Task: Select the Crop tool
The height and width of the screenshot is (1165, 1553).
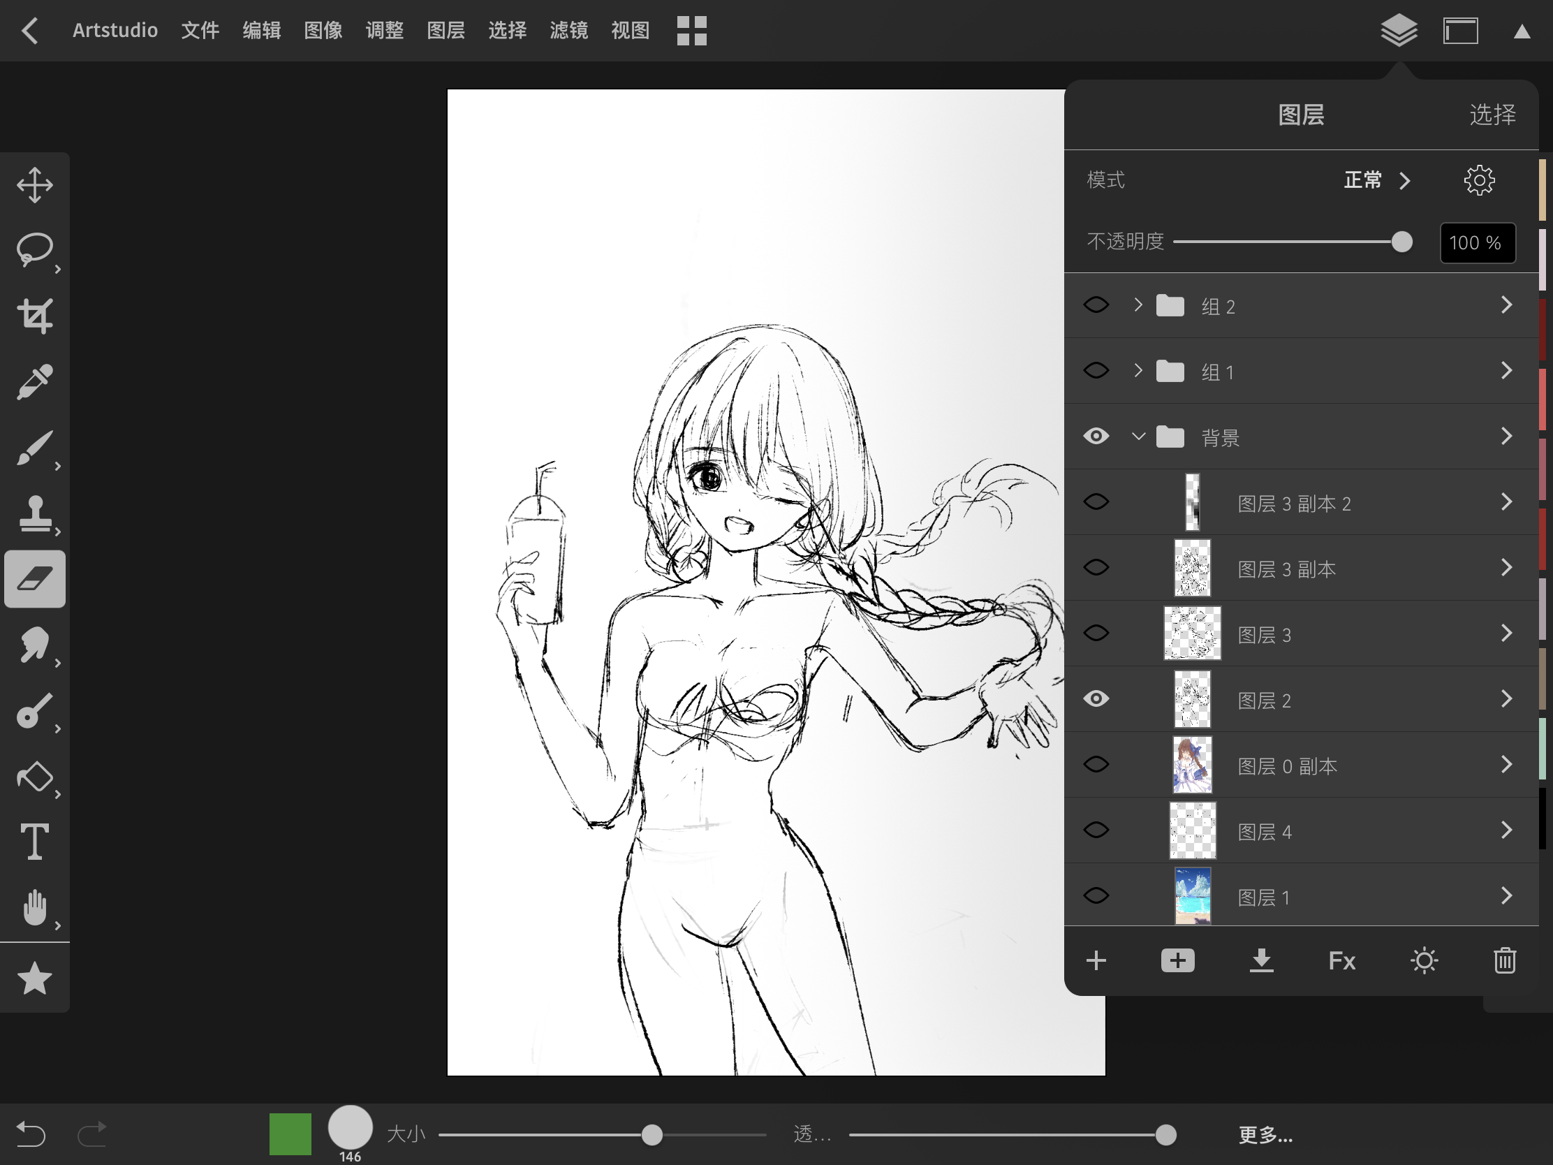Action: point(34,316)
